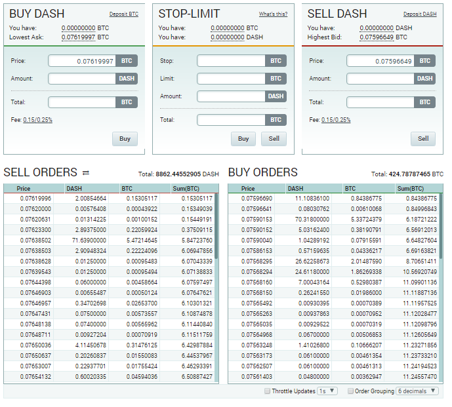Focus the Sell Dash Total input field

380,102
